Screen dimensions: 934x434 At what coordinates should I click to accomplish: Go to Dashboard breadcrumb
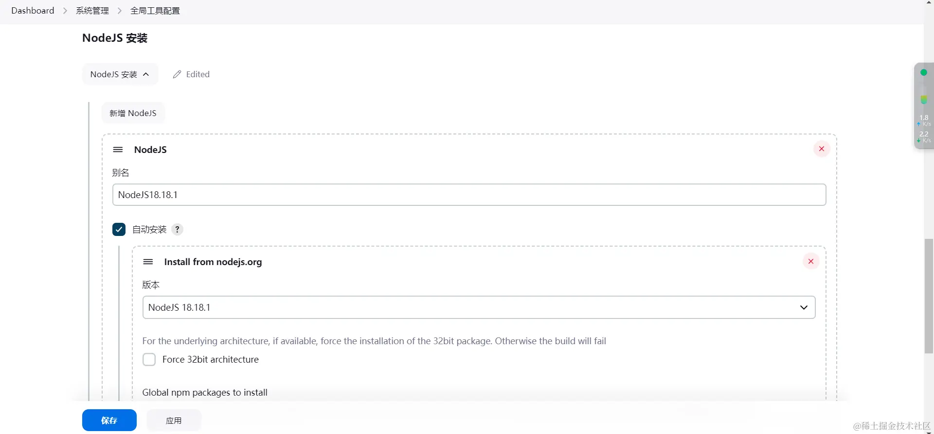pos(33,11)
